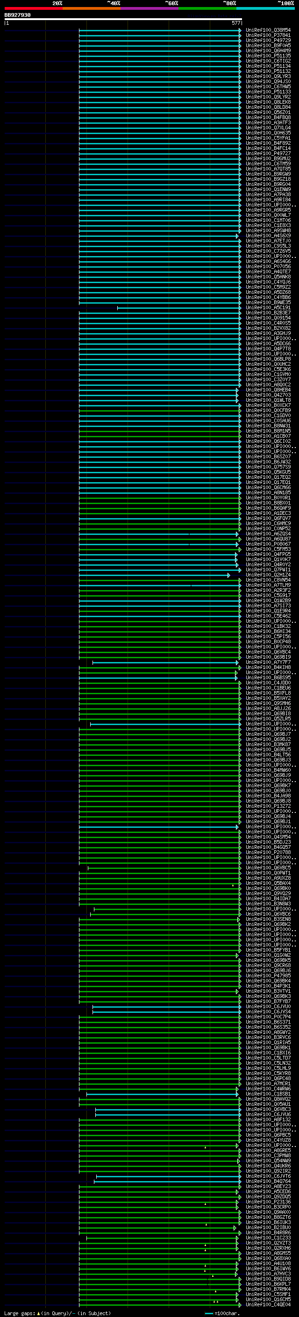Click the last hit UniRef100_C4QE04
Screen dimensions: 299x1317
coord(268,1305)
